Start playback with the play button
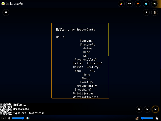This screenshot has height=121, width=161. 147,109
